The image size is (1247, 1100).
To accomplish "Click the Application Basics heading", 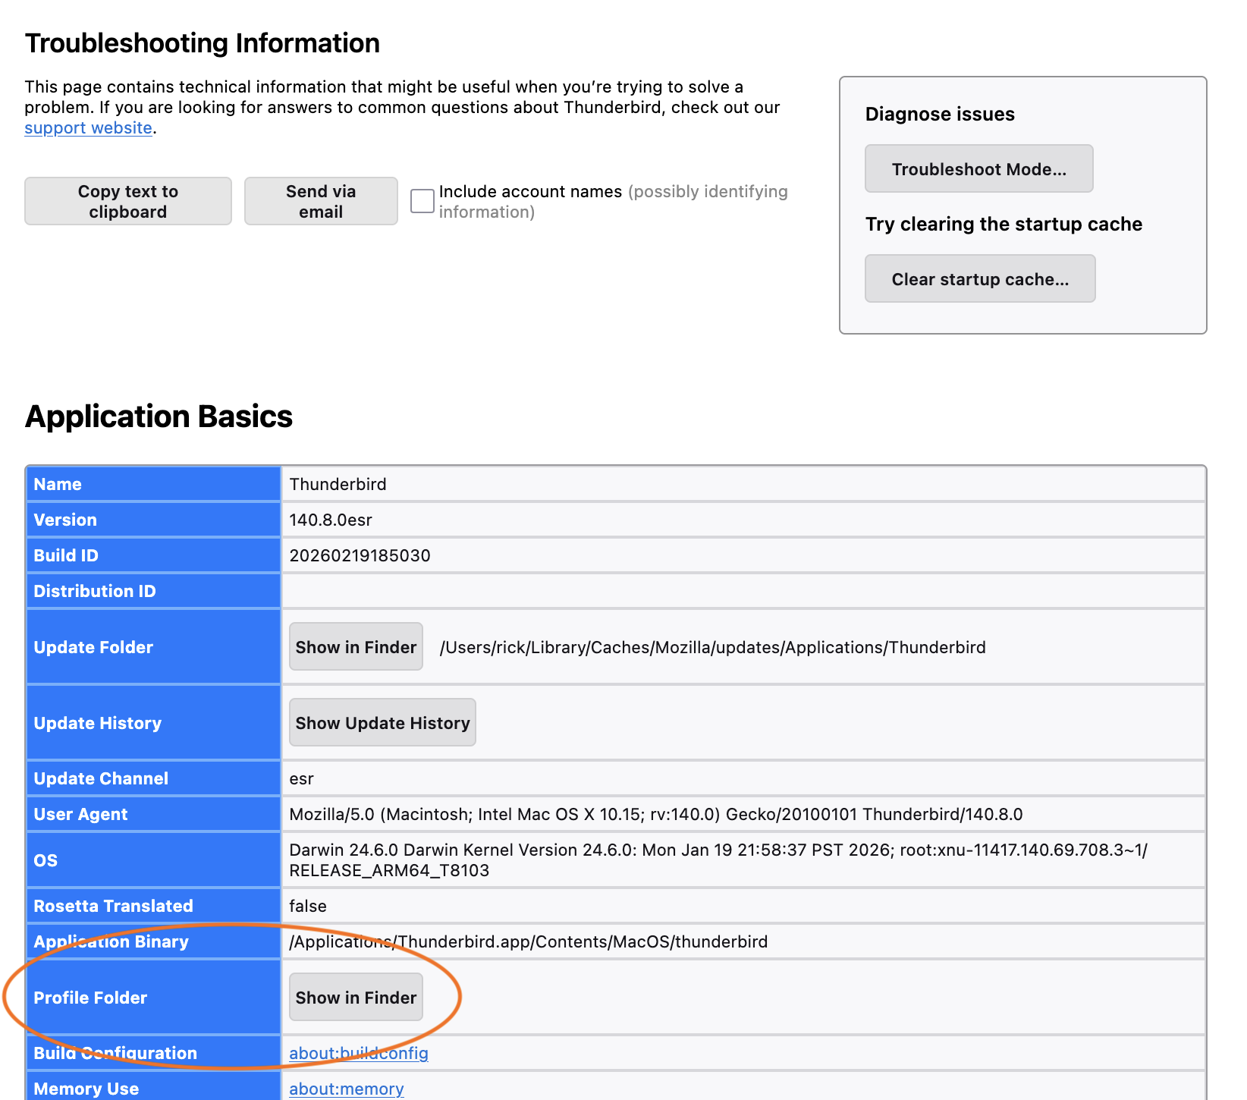I will (159, 416).
